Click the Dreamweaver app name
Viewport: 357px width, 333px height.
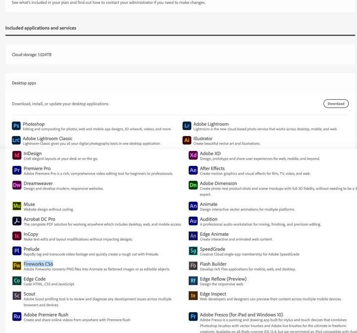(x=38, y=184)
